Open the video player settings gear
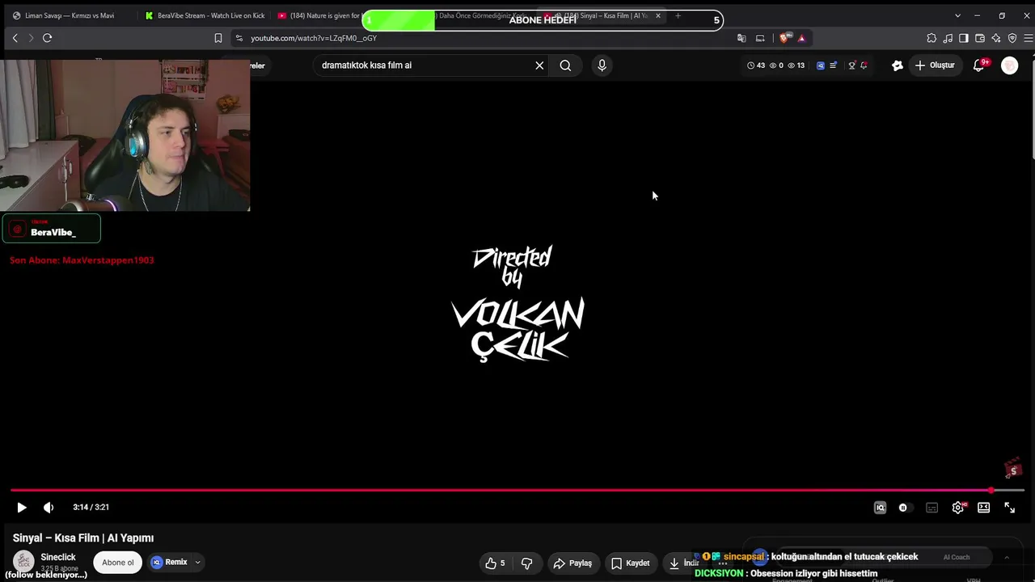Screen dimensions: 1035x582 [x=958, y=508]
